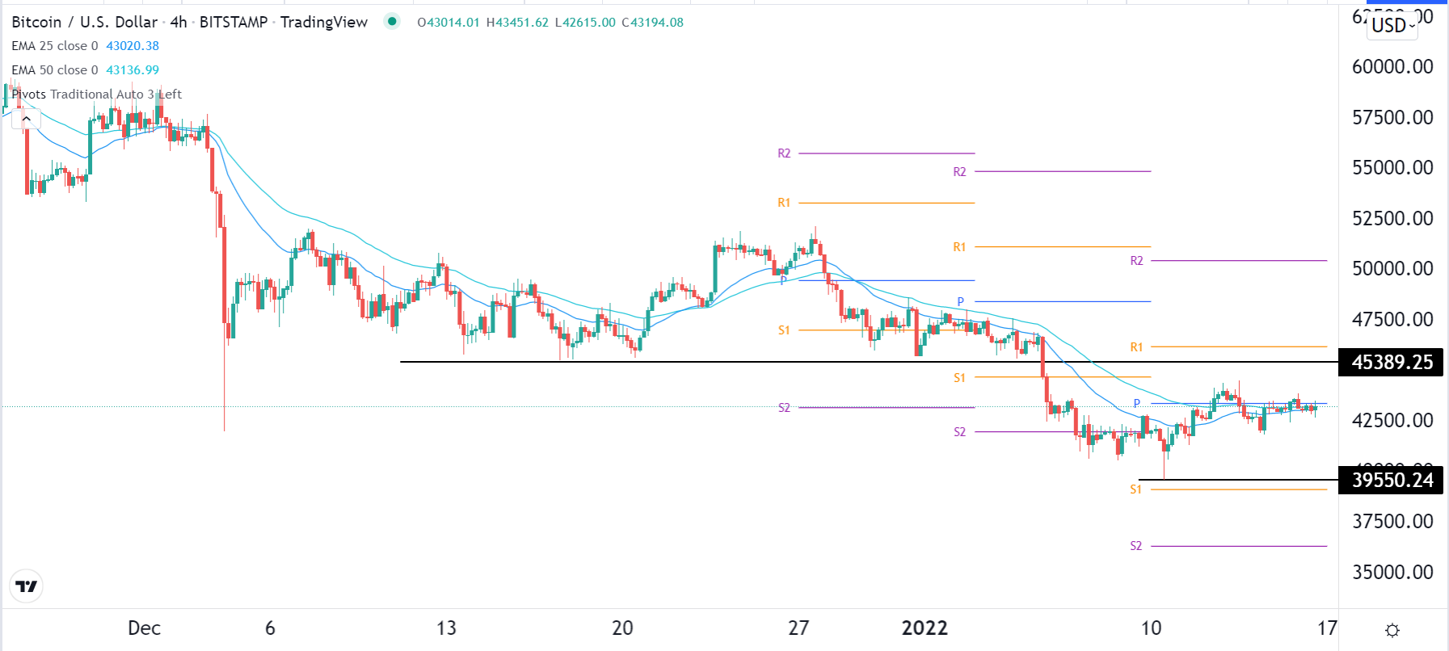Click the TradingView logo icon
This screenshot has width=1449, height=651.
(x=26, y=586)
